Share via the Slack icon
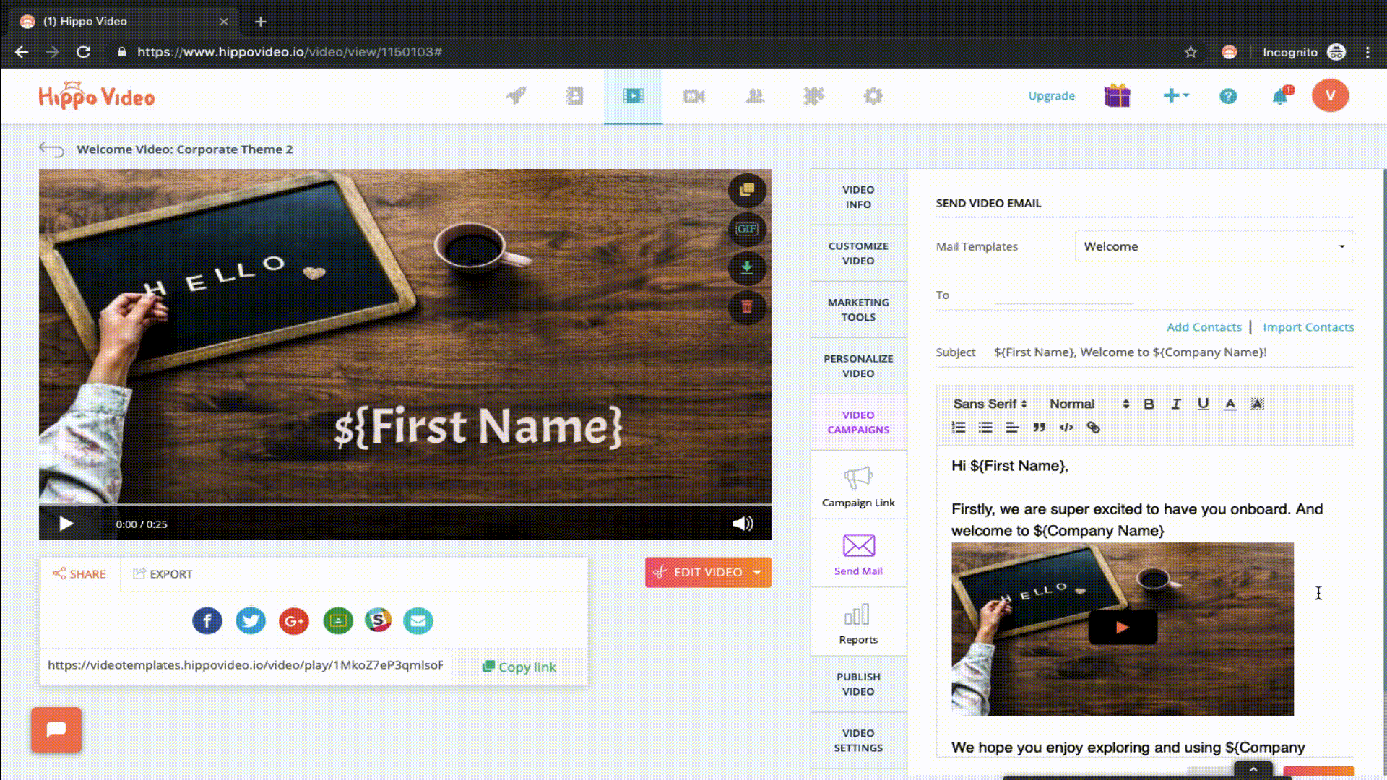1387x780 pixels. coord(379,620)
